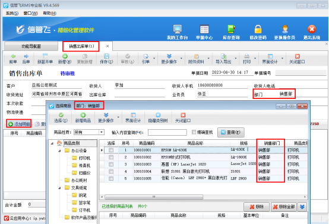The width and height of the screenshot is (329, 224).
Task: Switch to 功能导航窗 tab
Action: 31,46
